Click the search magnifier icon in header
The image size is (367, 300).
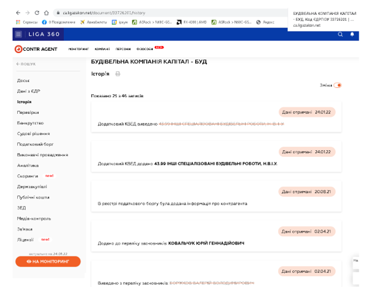(x=341, y=35)
